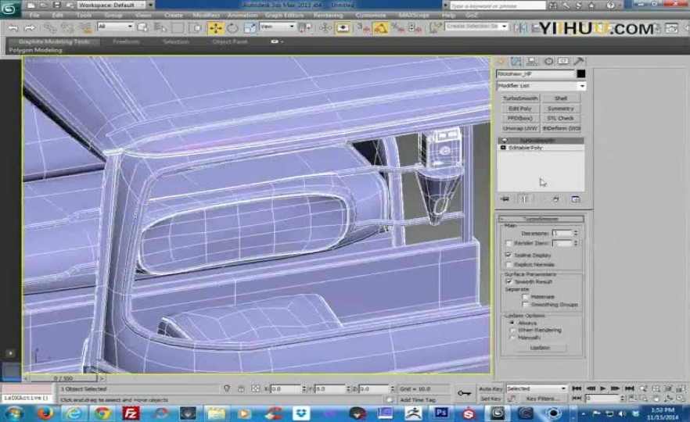Click Pin Stack icon below modifier stack

pos(505,199)
